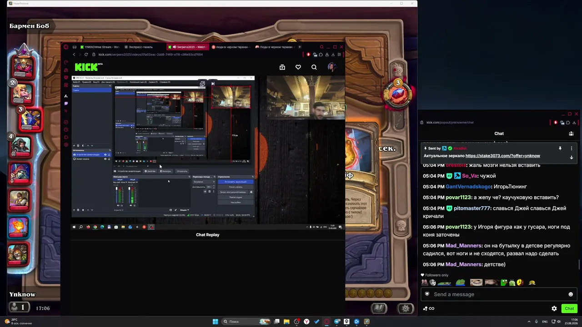Image resolution: width=582 pixels, height=327 pixels.
Task: Open the Kick user profile avatar
Action: pos(331,67)
